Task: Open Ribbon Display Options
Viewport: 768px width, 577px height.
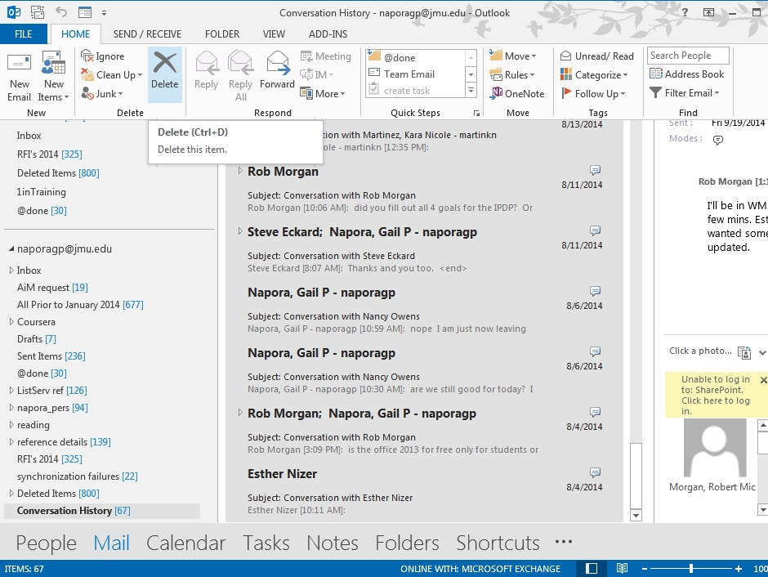Action: coord(708,13)
